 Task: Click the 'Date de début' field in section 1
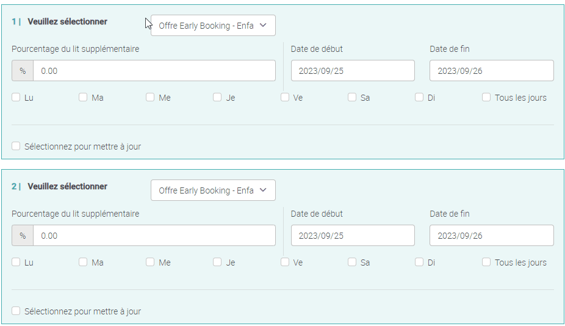coord(353,71)
